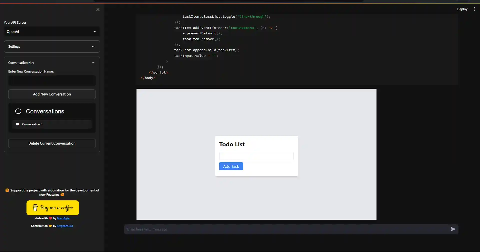
Task: Click the Add Task button in the preview
Action: pyautogui.click(x=231, y=166)
